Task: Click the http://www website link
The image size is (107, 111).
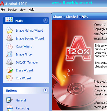Action: point(100,34)
